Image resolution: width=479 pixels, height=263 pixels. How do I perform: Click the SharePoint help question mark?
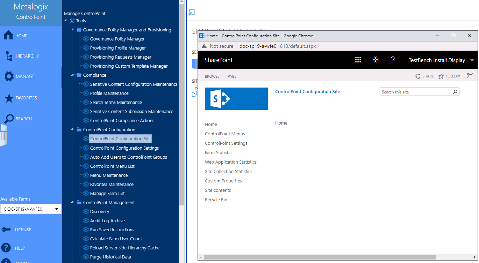(x=393, y=60)
